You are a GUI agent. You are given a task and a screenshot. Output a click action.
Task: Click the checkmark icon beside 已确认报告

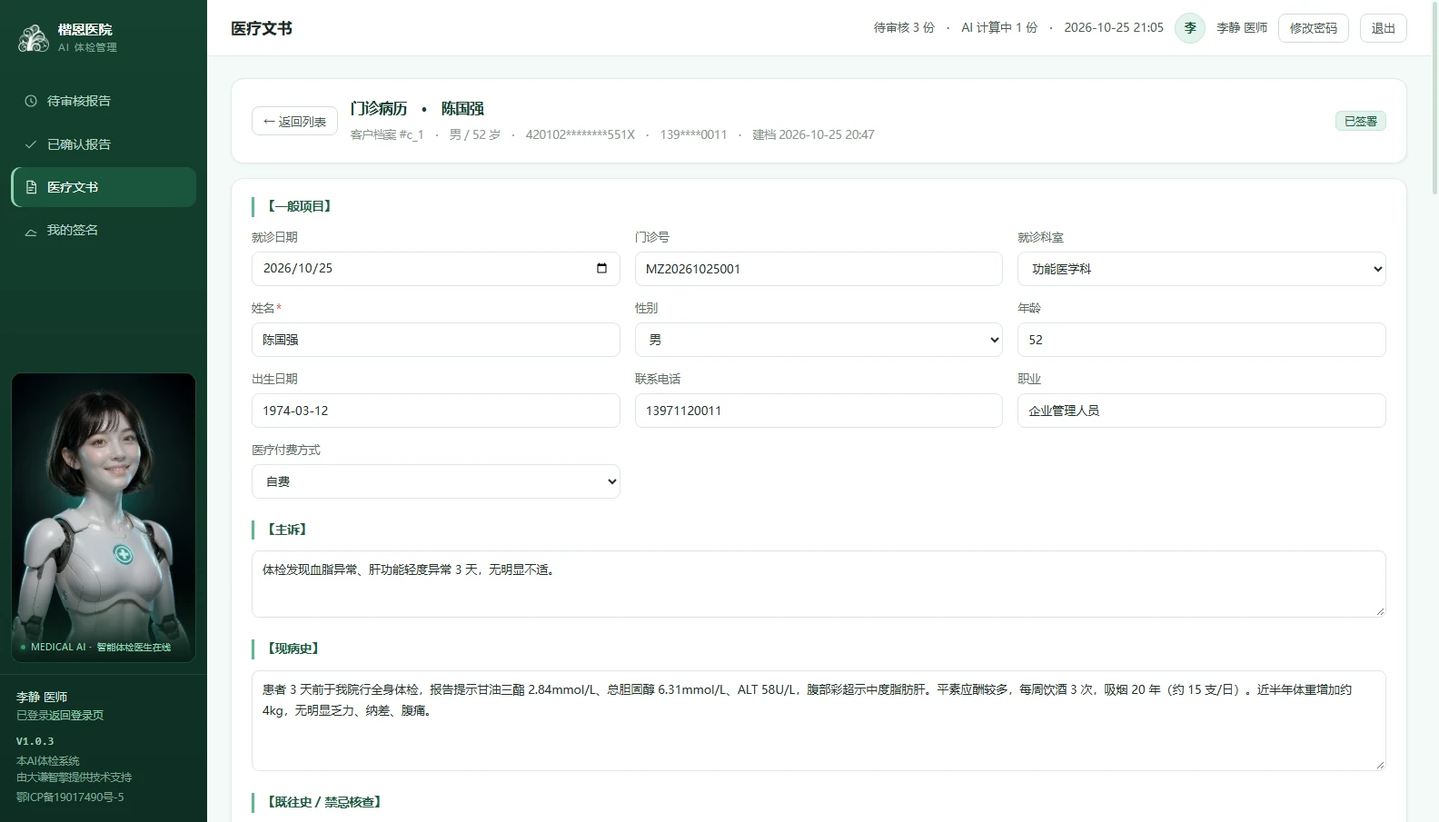(31, 144)
